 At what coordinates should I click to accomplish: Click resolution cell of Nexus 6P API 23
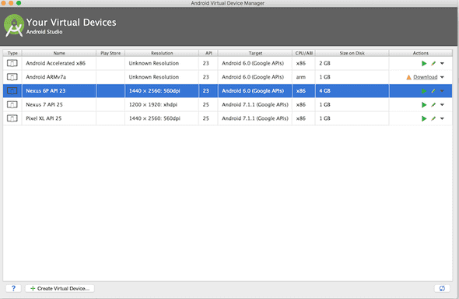click(162, 91)
